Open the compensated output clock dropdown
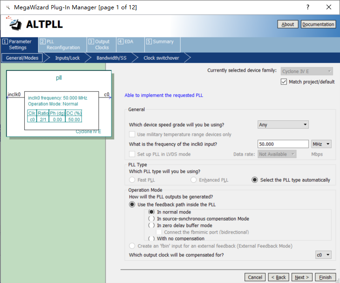This screenshot has height=283, width=340. (323, 255)
